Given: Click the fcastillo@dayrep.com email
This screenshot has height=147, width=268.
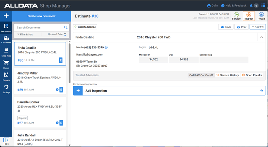Looking at the screenshot, I should 90,55.
